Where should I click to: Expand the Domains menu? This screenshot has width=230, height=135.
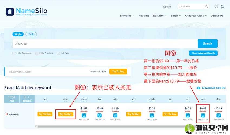pyautogui.click(x=127, y=16)
